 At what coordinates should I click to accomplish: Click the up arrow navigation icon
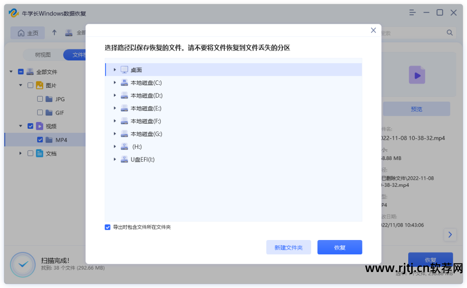(54, 32)
